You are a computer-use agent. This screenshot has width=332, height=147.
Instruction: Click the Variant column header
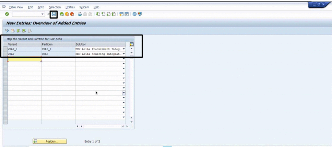24,44
